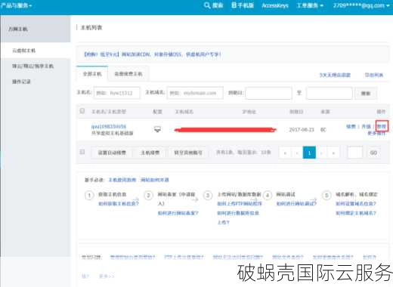This screenshot has width=393, height=287.
Task: Open the 更多操作 menu in host row
Action: point(376,133)
